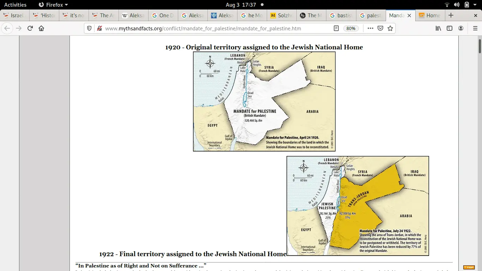The image size is (482, 271).
Task: Switch to the 'Histor tab
Action: coord(44,16)
